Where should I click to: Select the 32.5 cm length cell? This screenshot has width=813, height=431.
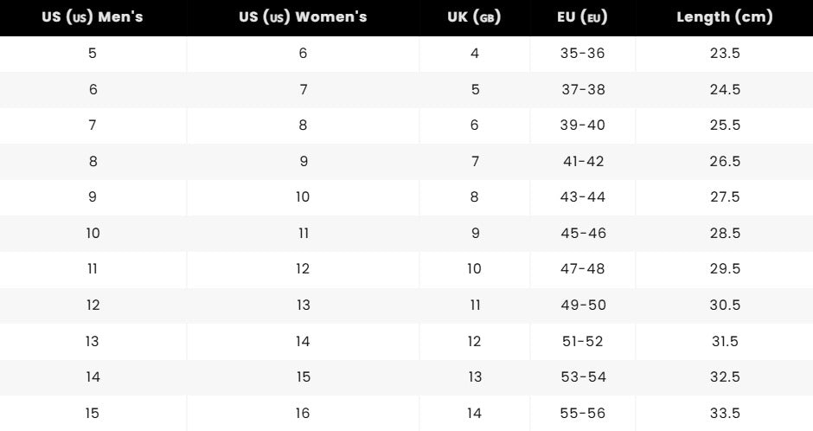(724, 377)
